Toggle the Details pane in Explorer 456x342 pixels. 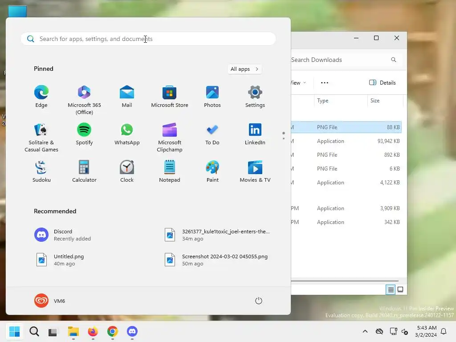tap(382, 82)
